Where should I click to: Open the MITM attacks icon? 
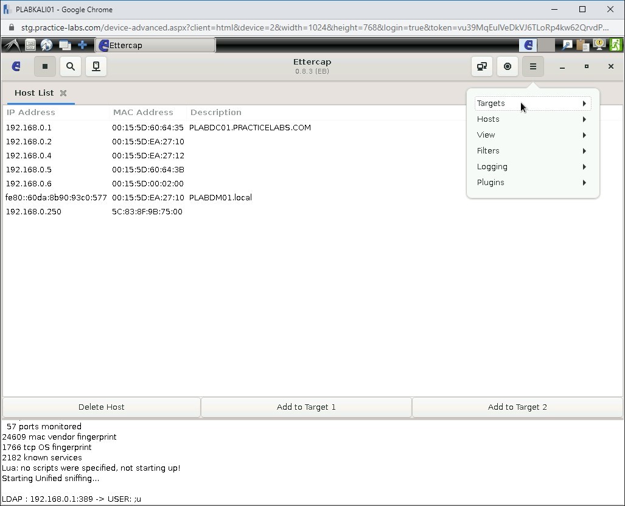click(x=481, y=66)
